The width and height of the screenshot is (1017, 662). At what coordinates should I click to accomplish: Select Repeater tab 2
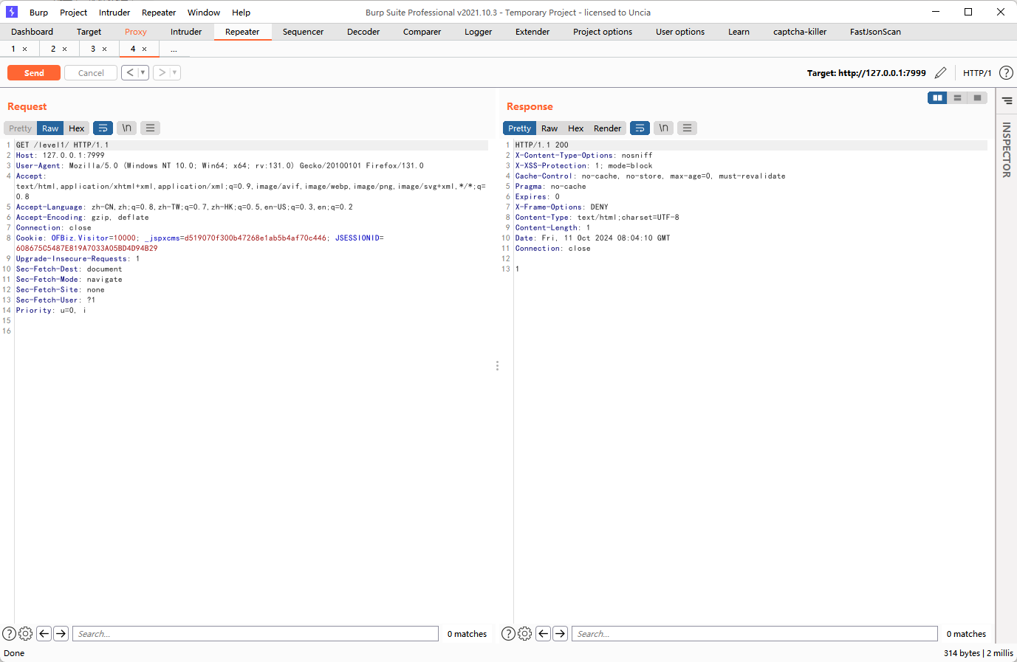[x=53, y=49]
